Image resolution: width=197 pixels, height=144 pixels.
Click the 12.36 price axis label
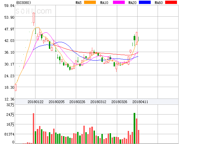[9, 99]
